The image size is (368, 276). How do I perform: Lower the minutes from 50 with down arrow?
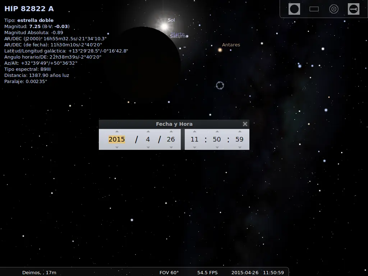pyautogui.click(x=217, y=147)
